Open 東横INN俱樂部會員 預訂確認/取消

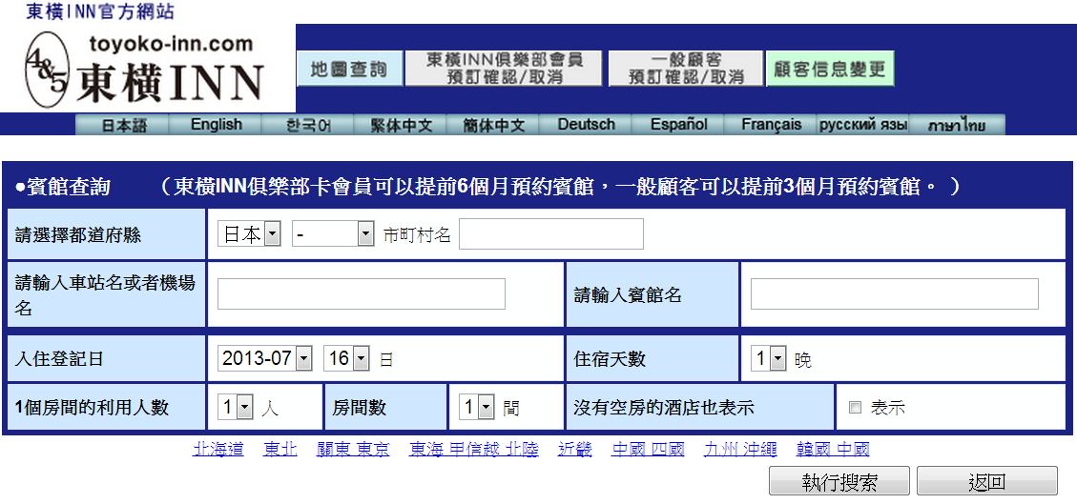point(504,69)
